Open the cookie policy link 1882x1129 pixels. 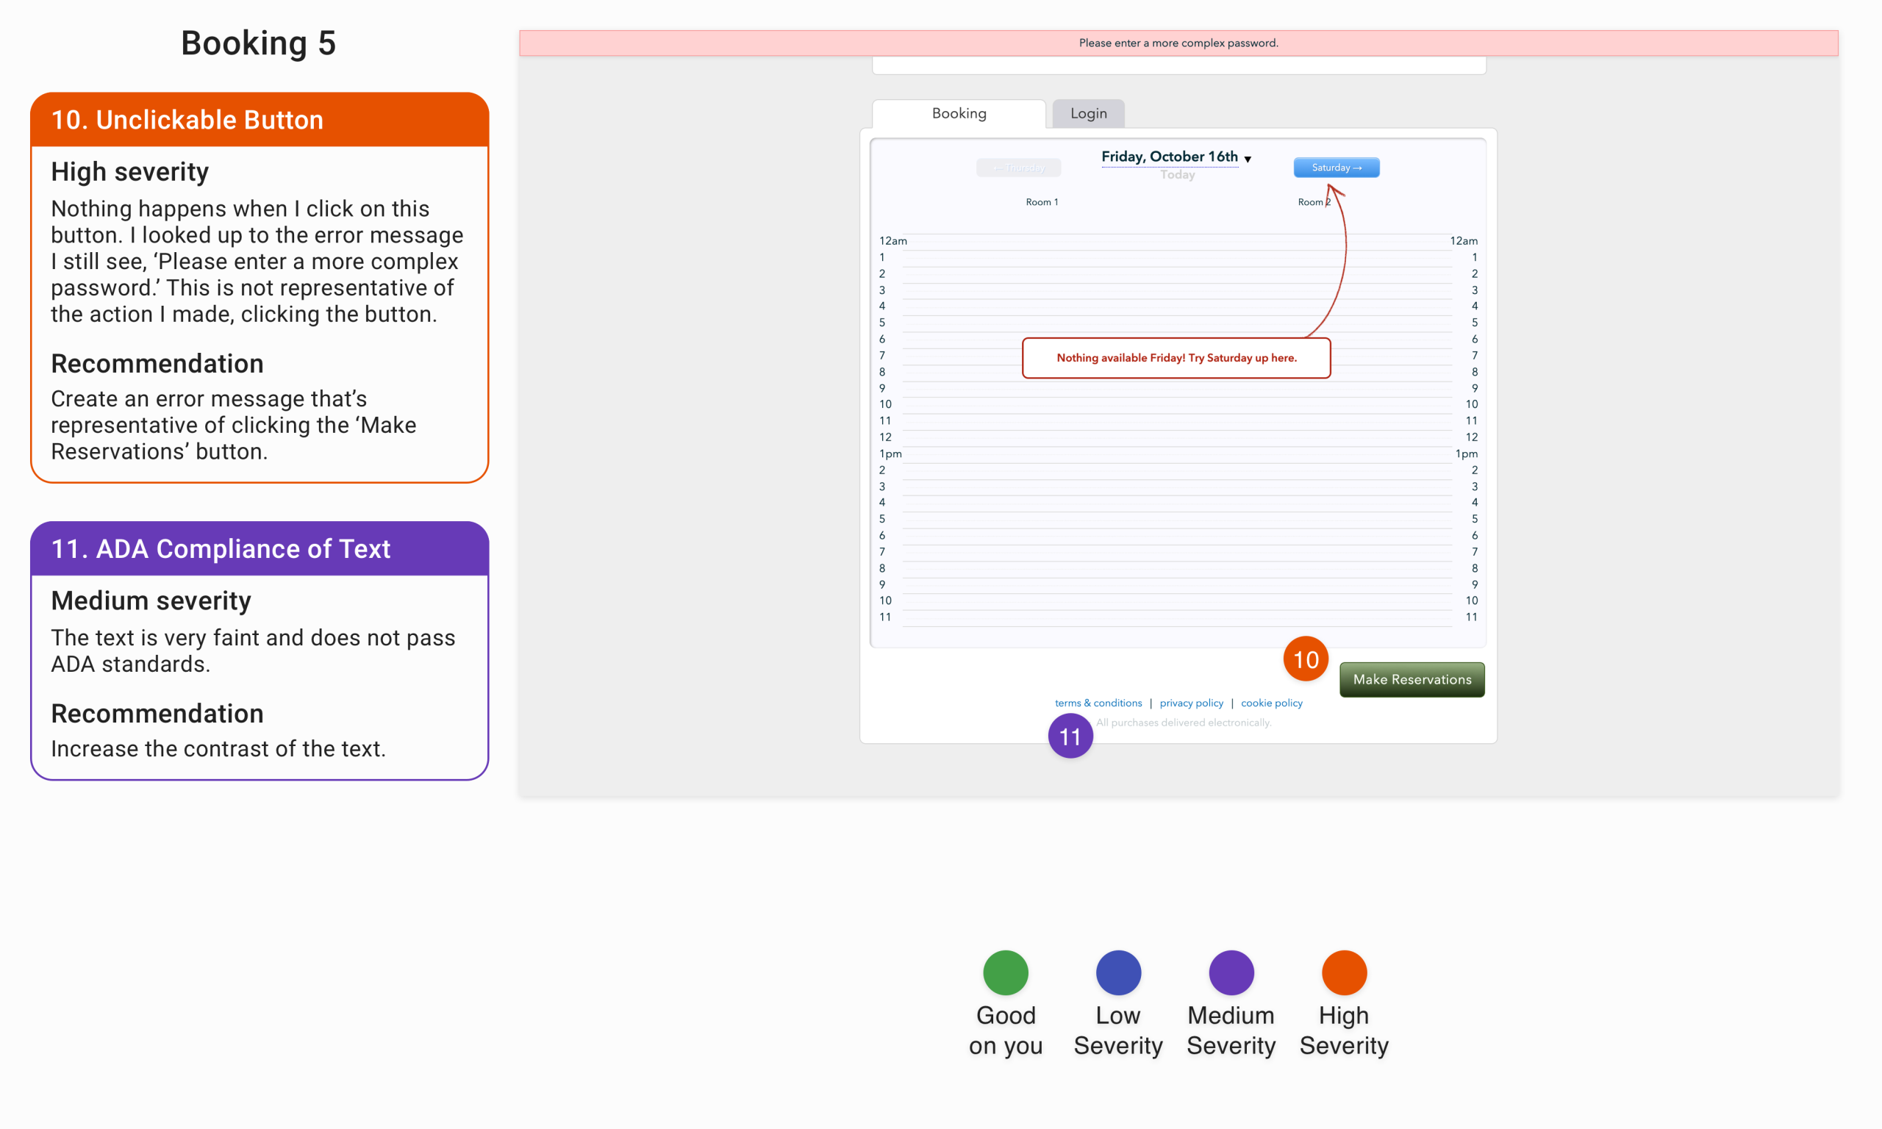tap(1271, 703)
